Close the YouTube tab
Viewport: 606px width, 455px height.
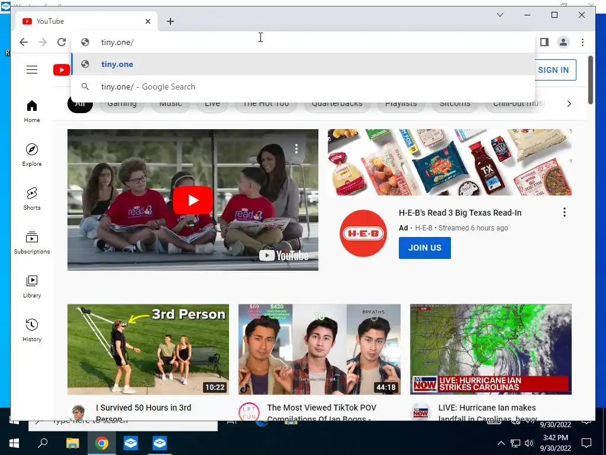coord(147,21)
